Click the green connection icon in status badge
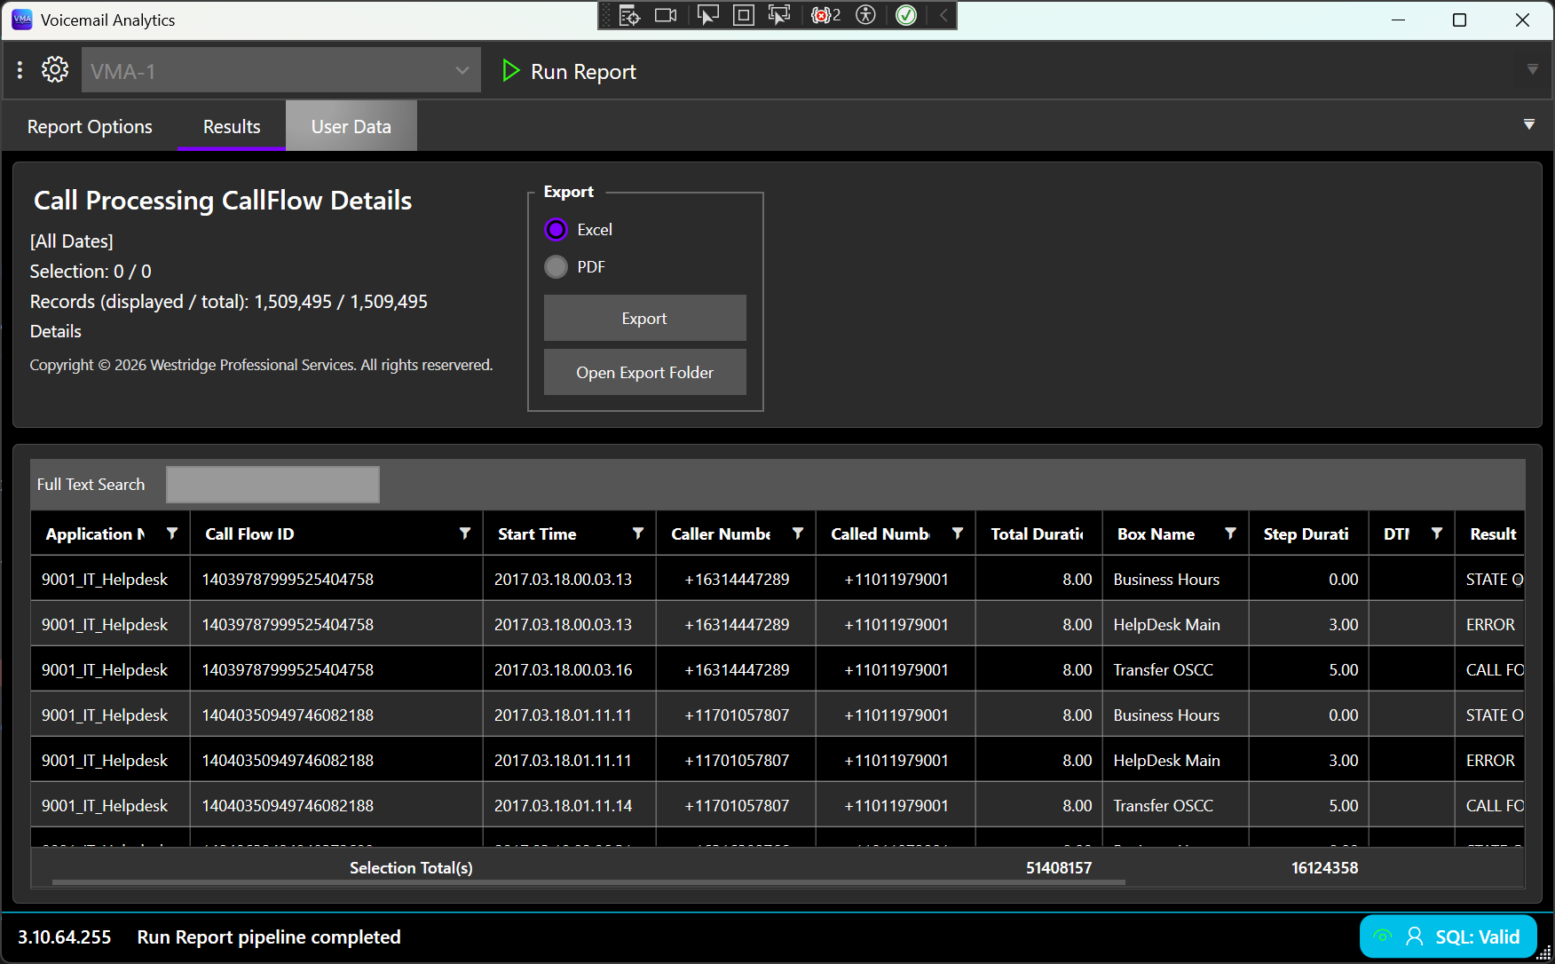Viewport: 1555px width, 964px height. click(x=1383, y=936)
